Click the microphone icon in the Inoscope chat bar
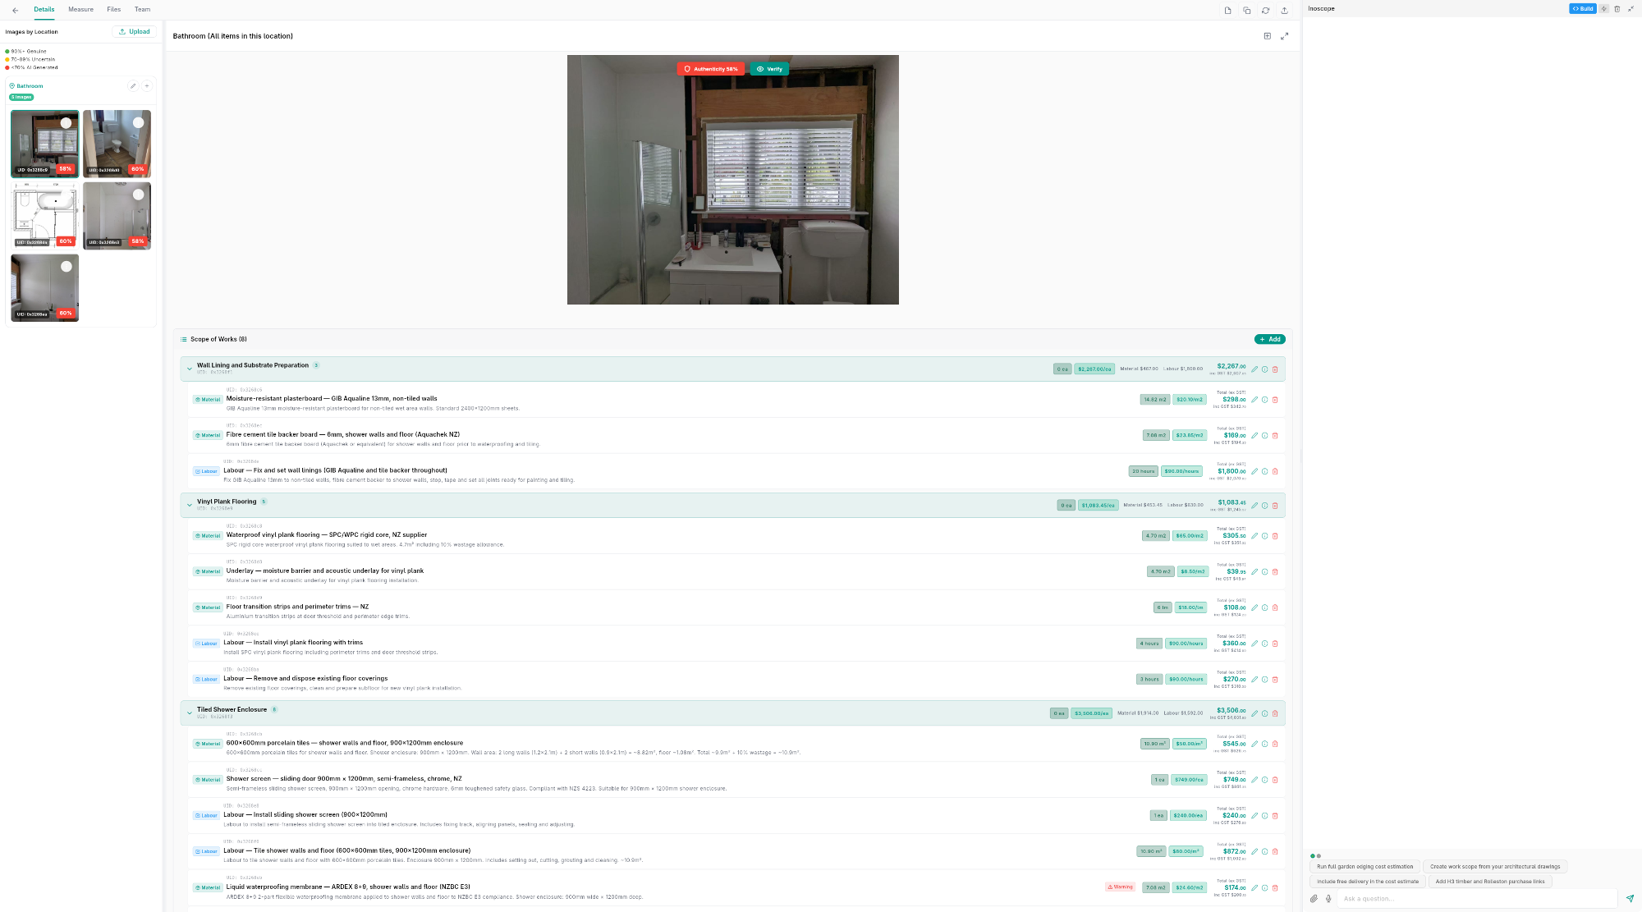Viewport: 1642px width, 912px height. (1328, 897)
